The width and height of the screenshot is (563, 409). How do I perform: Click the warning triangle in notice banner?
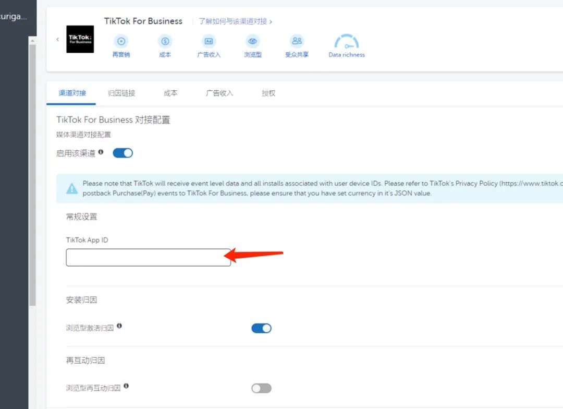[72, 188]
